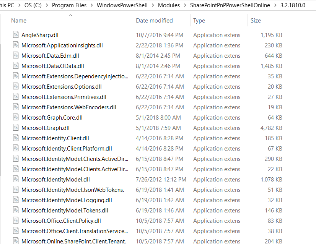The width and height of the screenshot is (316, 248).
Task: Select the Microsoft.Data.Edm.dll file name
Action: tap(50, 56)
